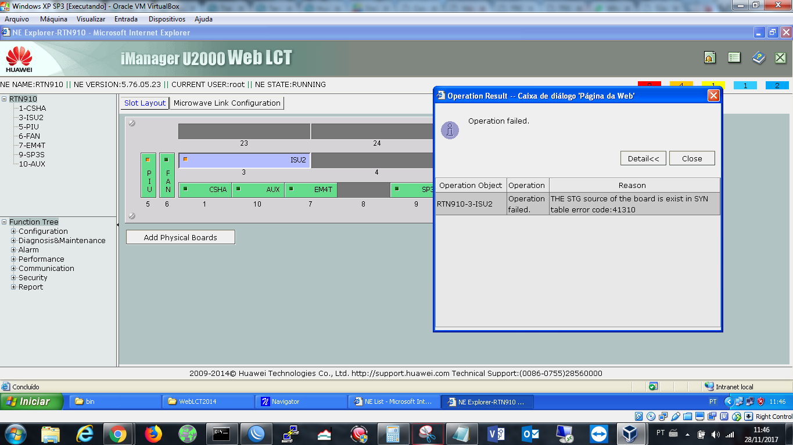Expand the Performance node

[x=13, y=259]
